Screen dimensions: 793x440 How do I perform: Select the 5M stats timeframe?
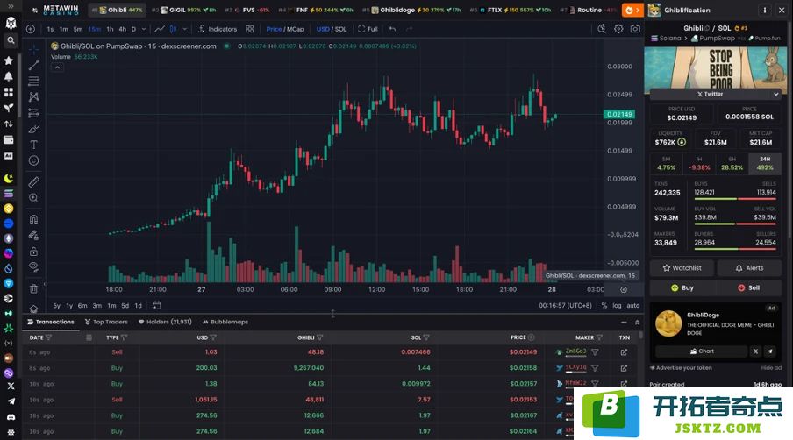[x=666, y=163]
